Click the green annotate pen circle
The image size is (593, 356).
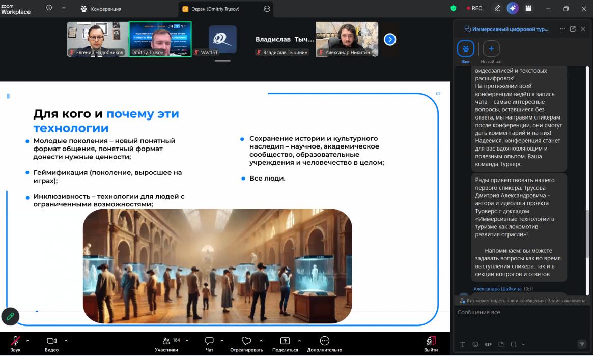pos(10,316)
